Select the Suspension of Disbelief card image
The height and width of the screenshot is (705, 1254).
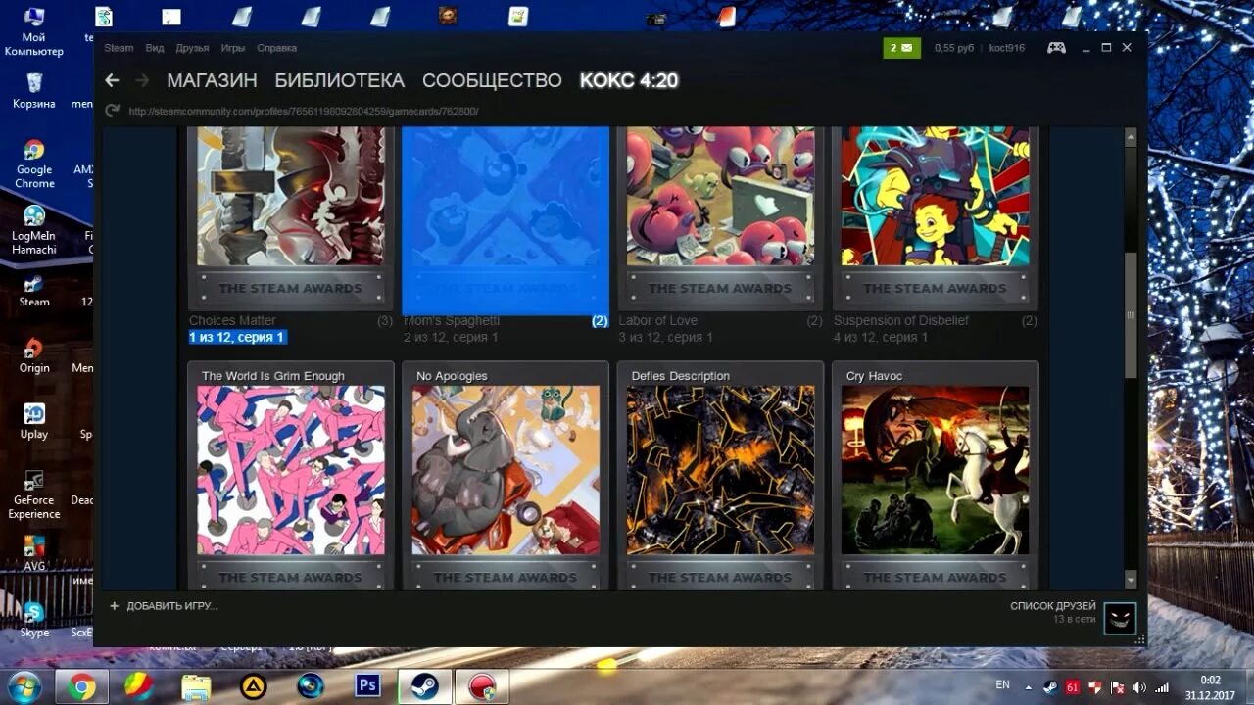(935, 196)
